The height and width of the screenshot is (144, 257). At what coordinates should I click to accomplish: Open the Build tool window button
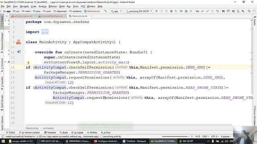pyautogui.click(x=63, y=132)
